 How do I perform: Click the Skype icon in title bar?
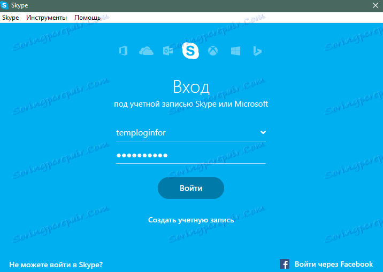[x=4, y=5]
